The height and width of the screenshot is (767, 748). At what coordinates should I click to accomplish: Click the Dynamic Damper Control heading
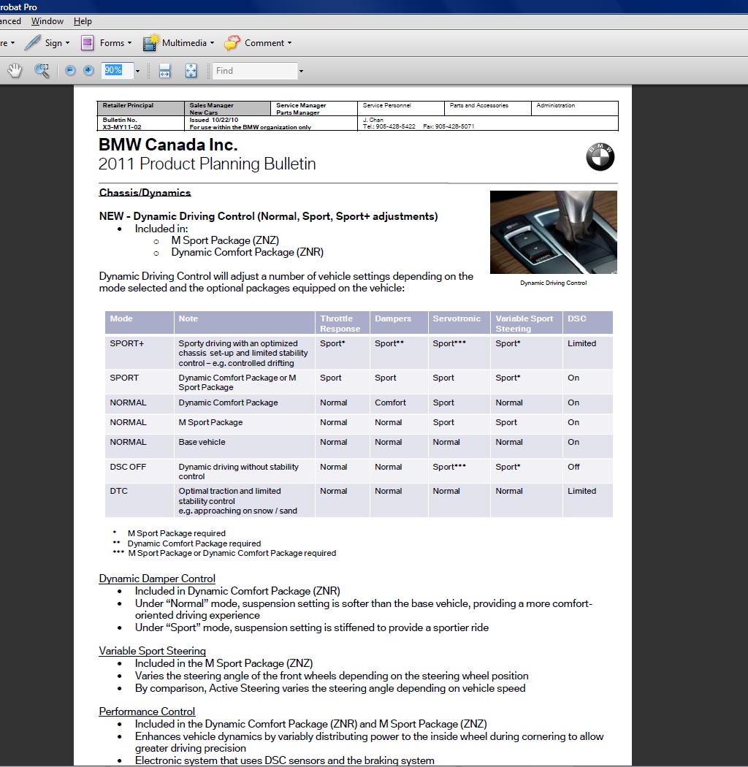[157, 579]
